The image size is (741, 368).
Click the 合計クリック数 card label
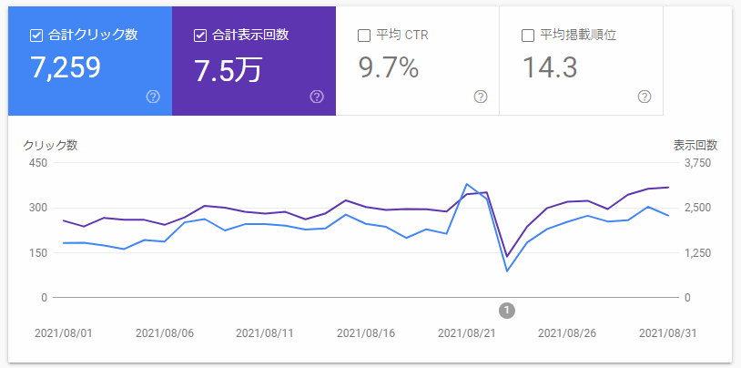(93, 36)
